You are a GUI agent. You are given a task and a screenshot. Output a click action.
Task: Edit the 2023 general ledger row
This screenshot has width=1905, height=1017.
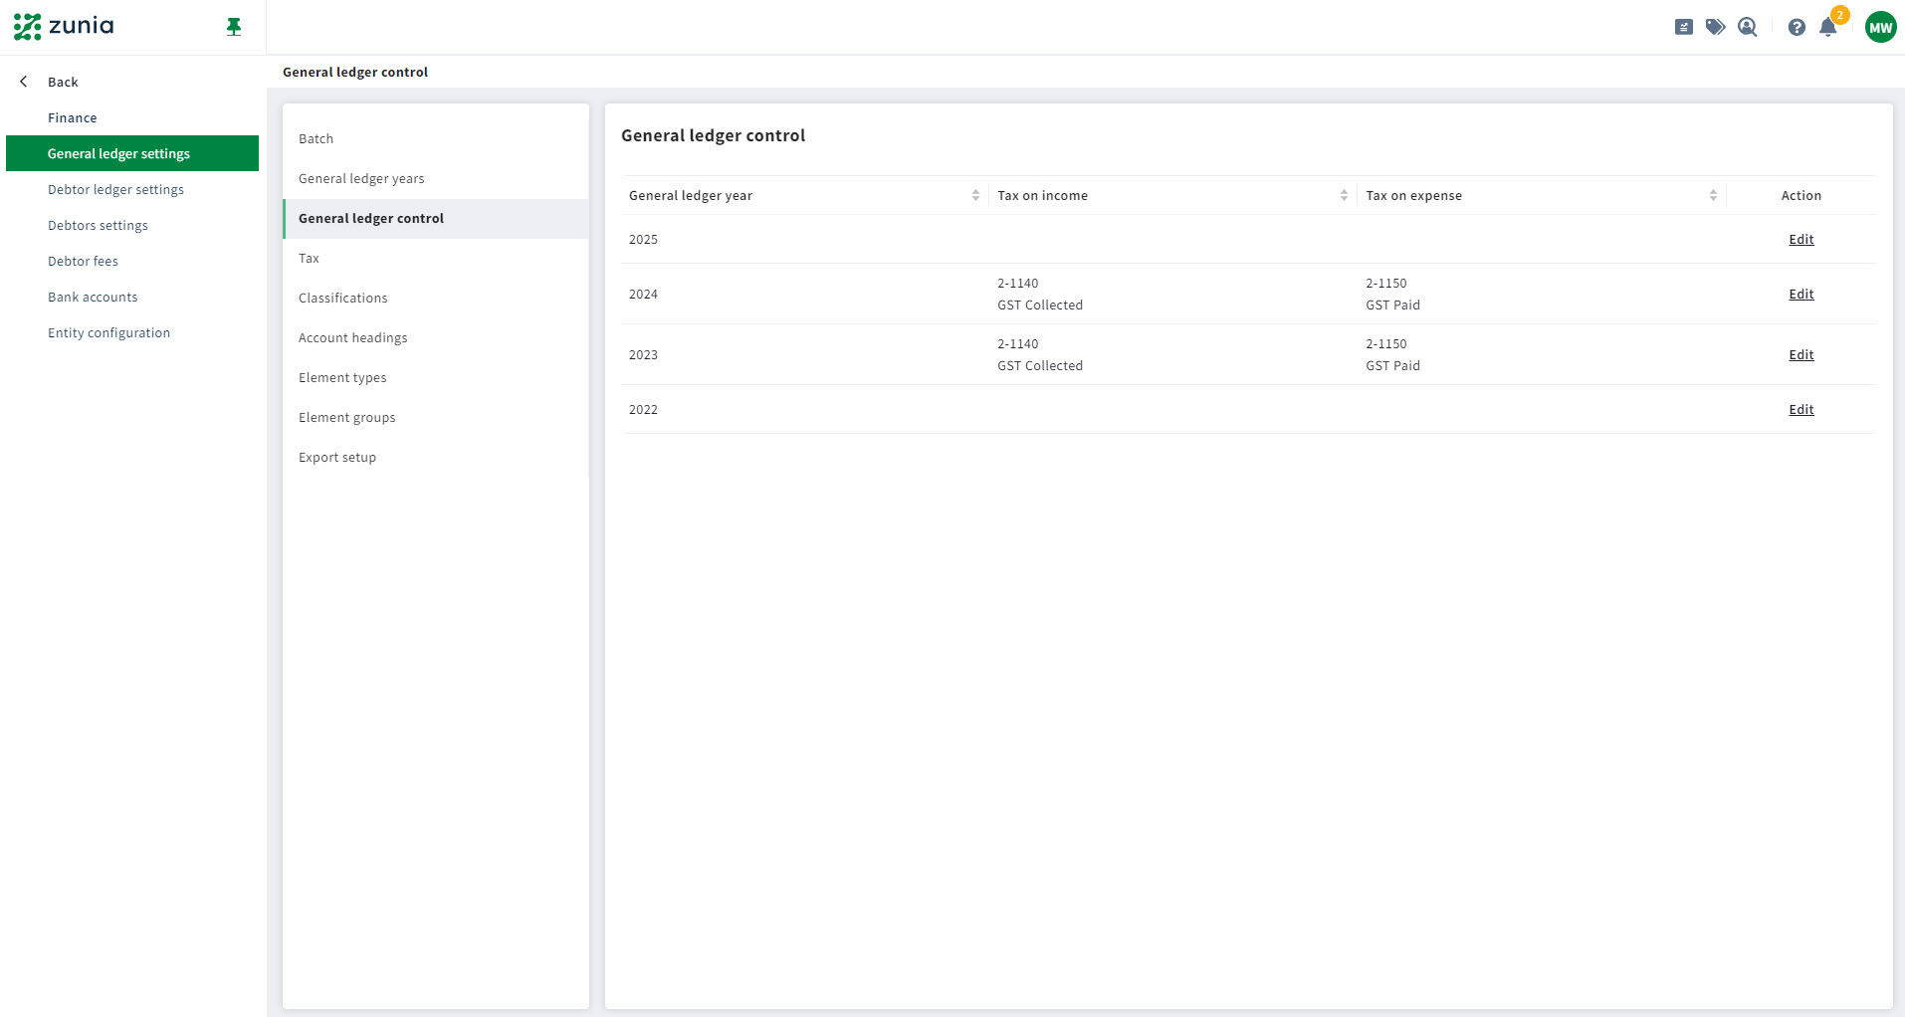point(1800,354)
